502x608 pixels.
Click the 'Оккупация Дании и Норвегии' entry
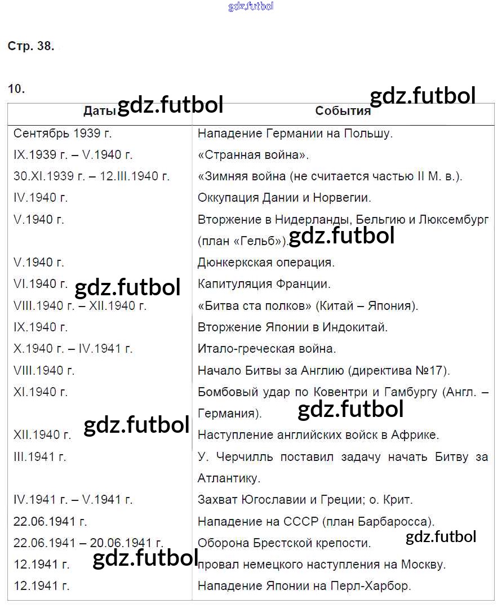pos(284,198)
